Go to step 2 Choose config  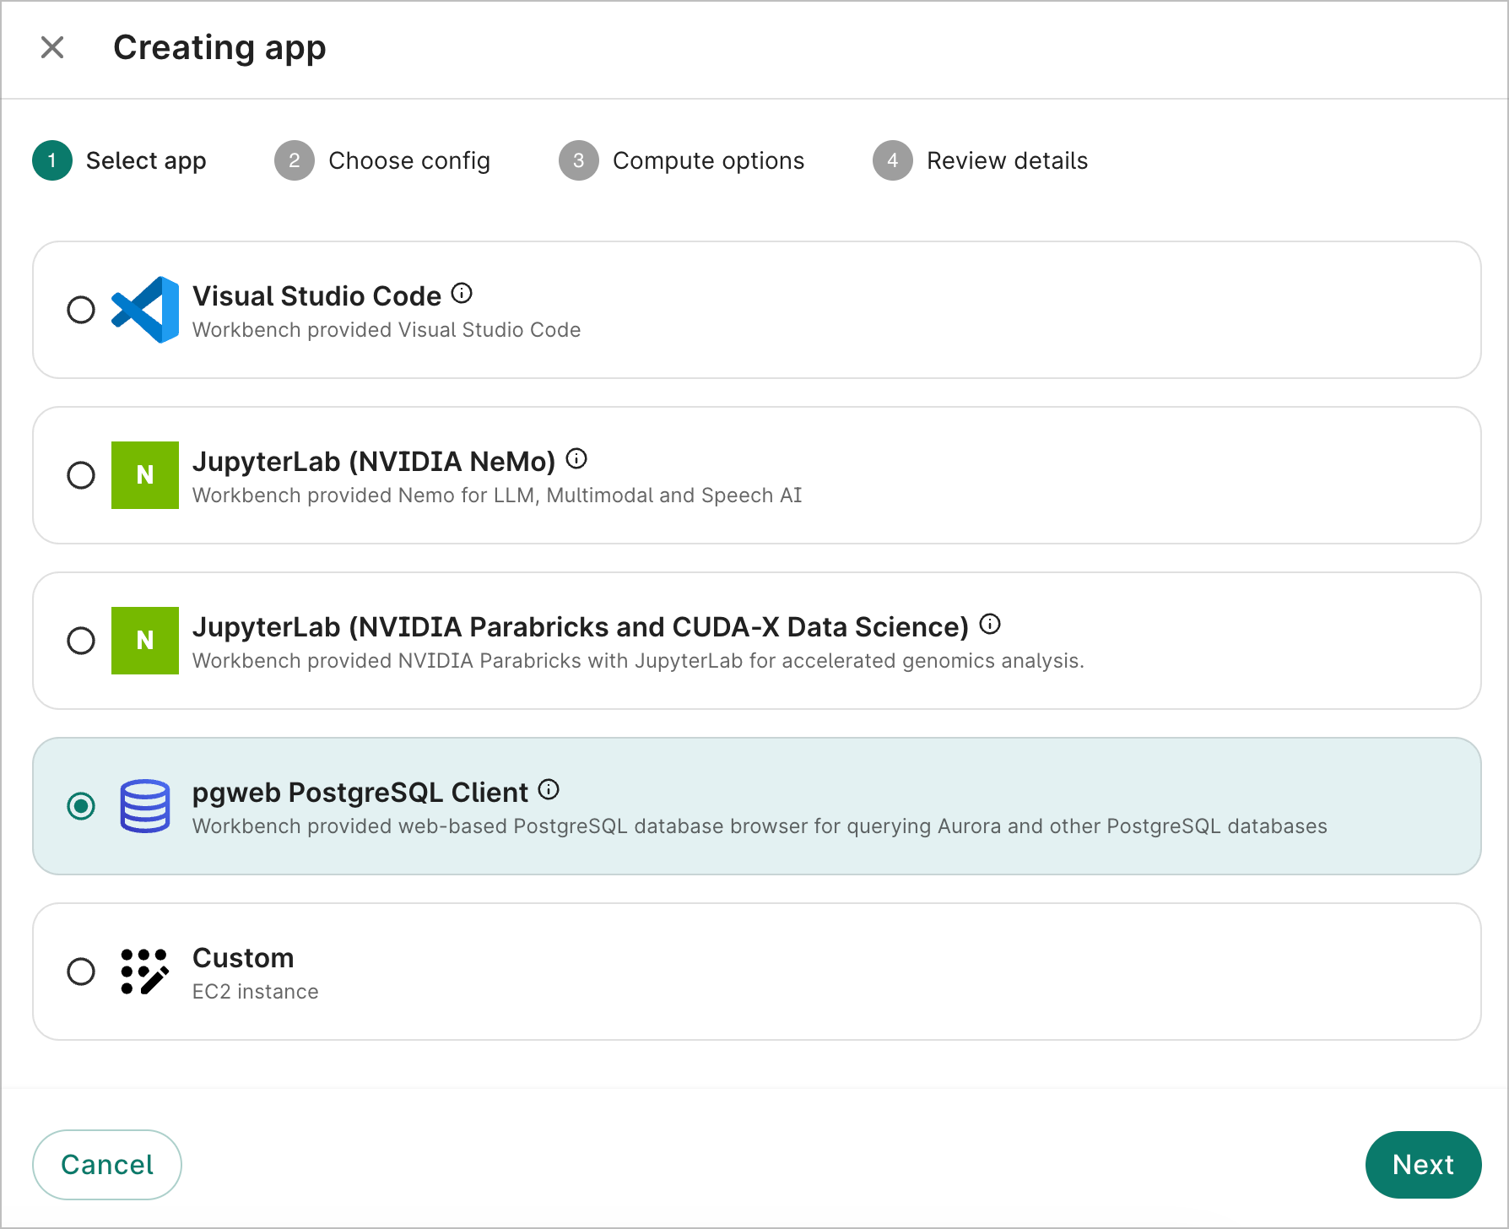tap(382, 160)
